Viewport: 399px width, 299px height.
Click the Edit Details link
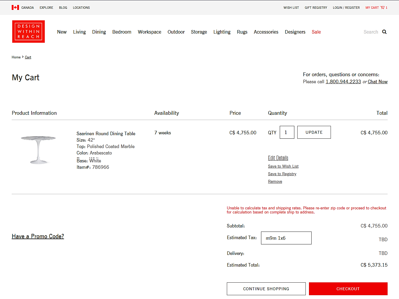click(x=278, y=158)
